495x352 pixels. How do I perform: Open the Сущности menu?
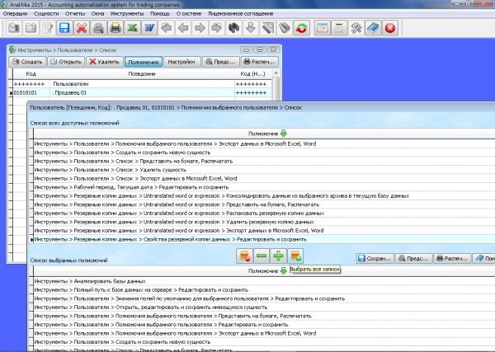pos(45,13)
